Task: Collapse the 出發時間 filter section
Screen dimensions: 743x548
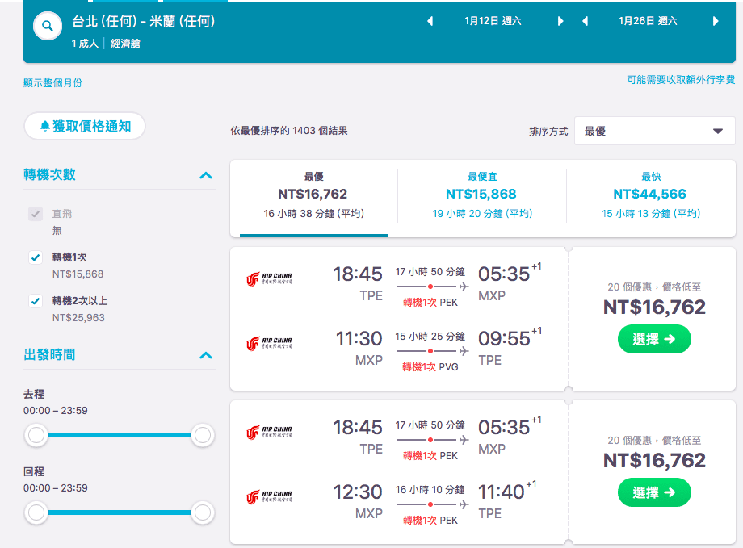Action: pyautogui.click(x=206, y=355)
